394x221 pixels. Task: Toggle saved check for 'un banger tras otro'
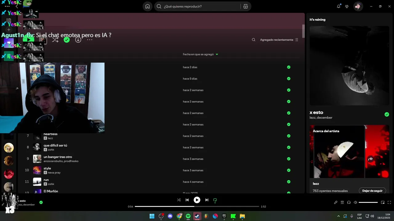289,159
